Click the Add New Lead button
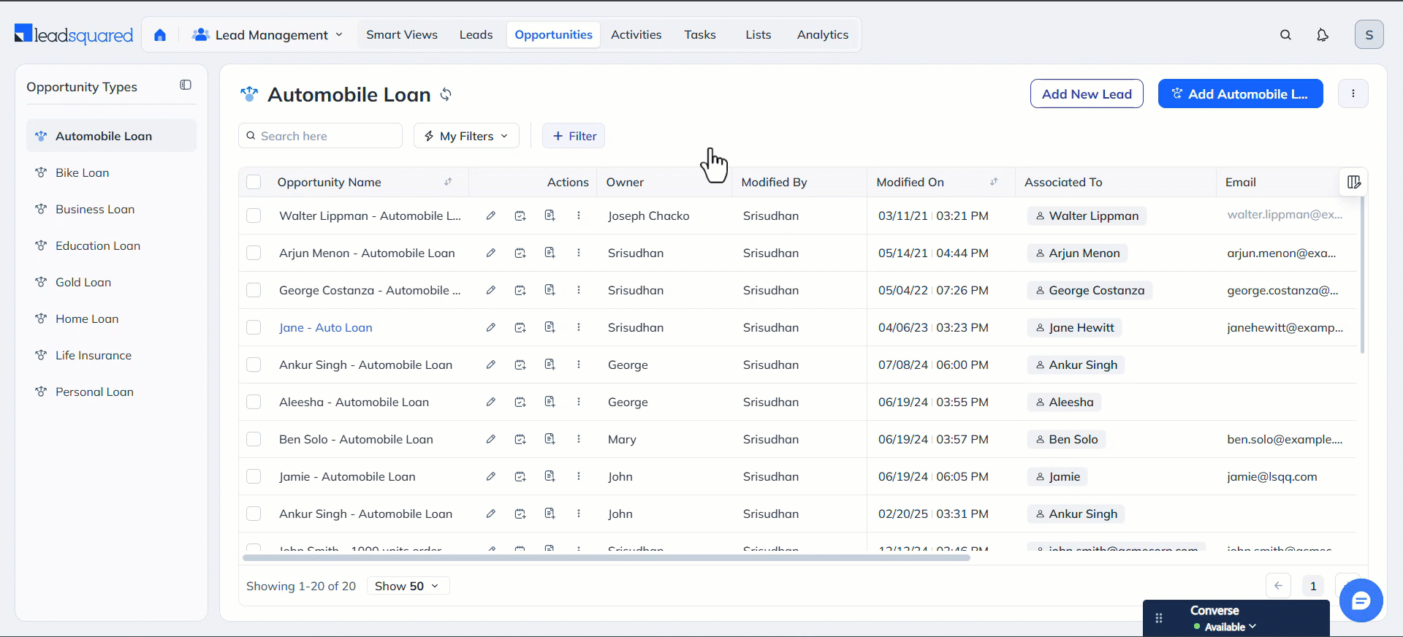Image resolution: width=1403 pixels, height=637 pixels. coord(1086,94)
